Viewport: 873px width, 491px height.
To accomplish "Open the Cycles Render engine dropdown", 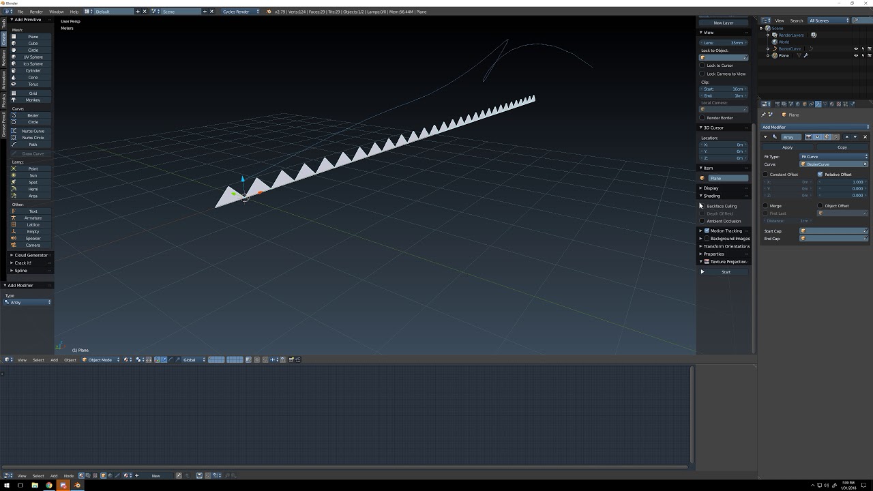I will pos(241,12).
